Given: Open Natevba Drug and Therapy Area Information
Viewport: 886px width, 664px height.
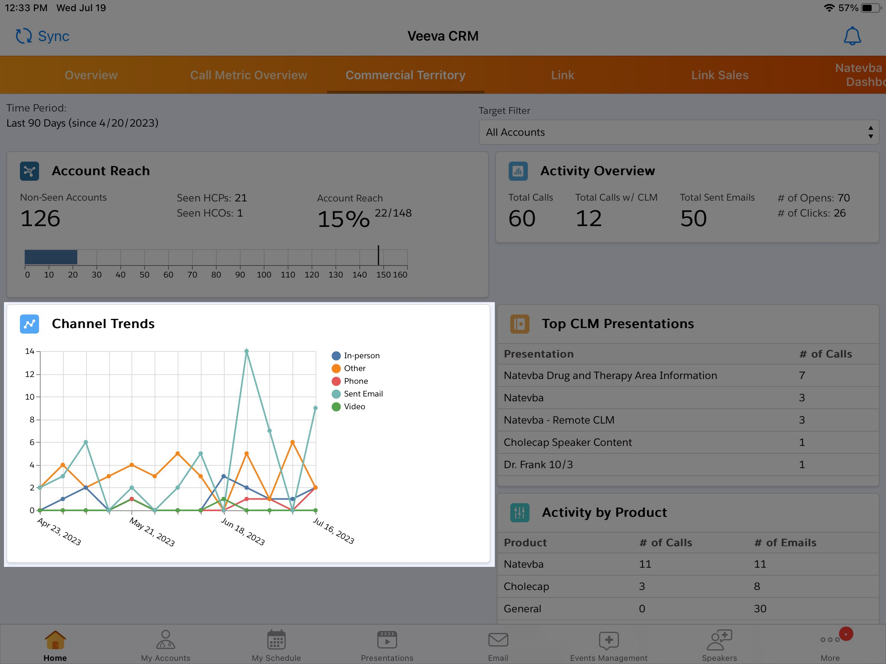Looking at the screenshot, I should coord(610,375).
